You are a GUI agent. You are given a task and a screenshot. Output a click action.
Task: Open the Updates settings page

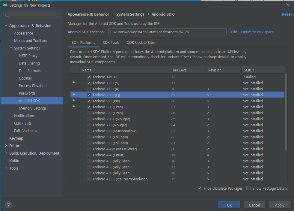25,78
